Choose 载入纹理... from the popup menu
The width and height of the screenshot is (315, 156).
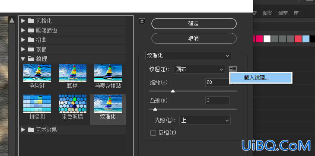(x=261, y=78)
